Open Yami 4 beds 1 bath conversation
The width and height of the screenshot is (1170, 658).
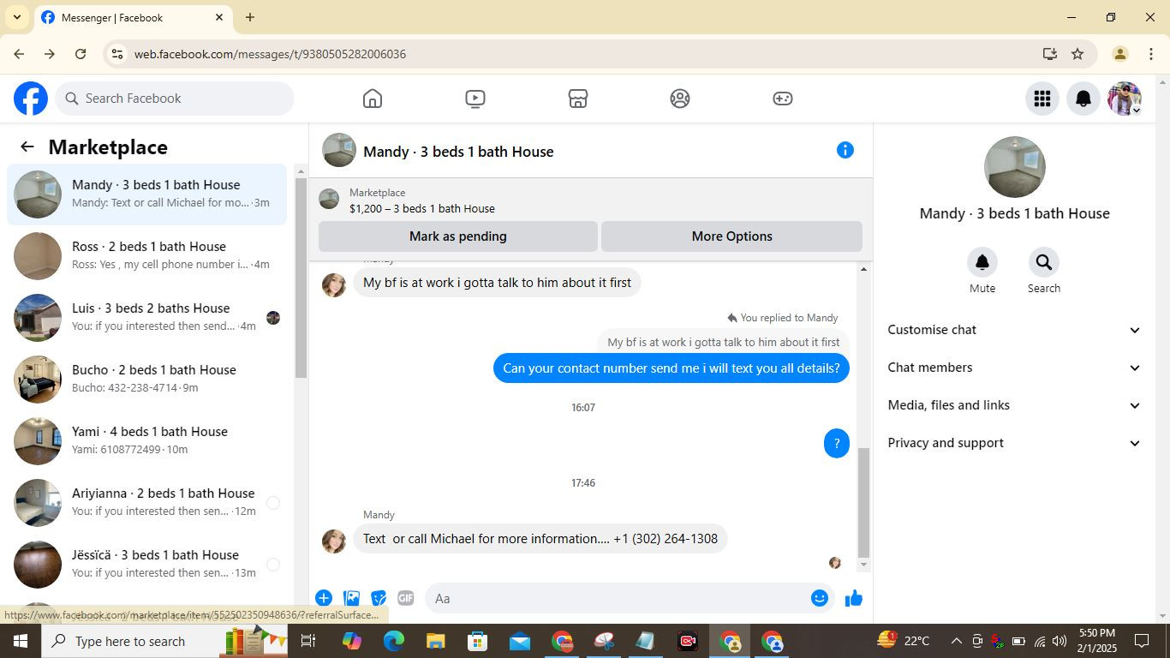[147, 441]
